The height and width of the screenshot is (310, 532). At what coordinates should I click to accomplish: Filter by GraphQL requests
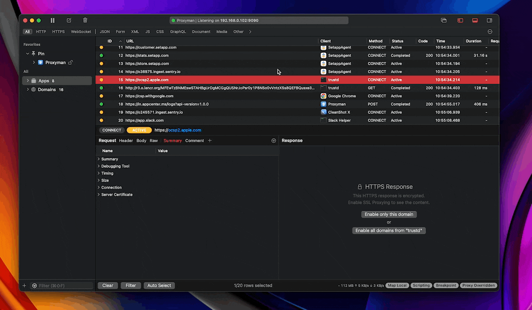(x=178, y=32)
